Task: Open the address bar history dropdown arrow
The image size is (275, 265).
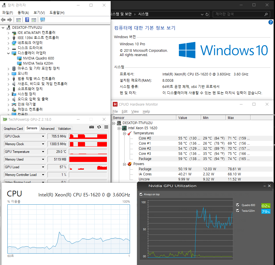Action: (x=202, y=15)
